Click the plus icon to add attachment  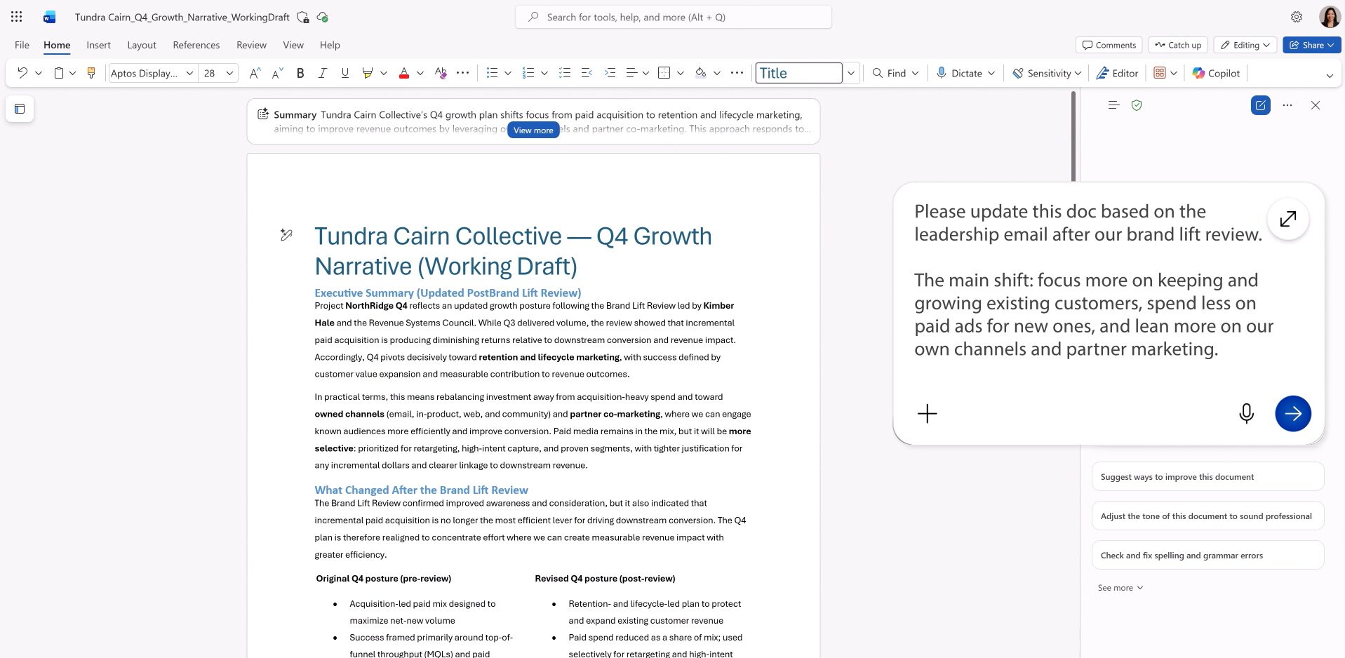coord(927,413)
